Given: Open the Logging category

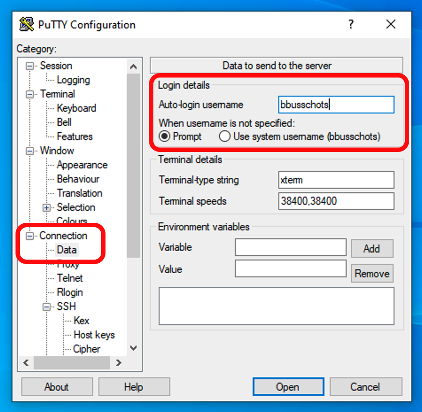Looking at the screenshot, I should tap(73, 80).
